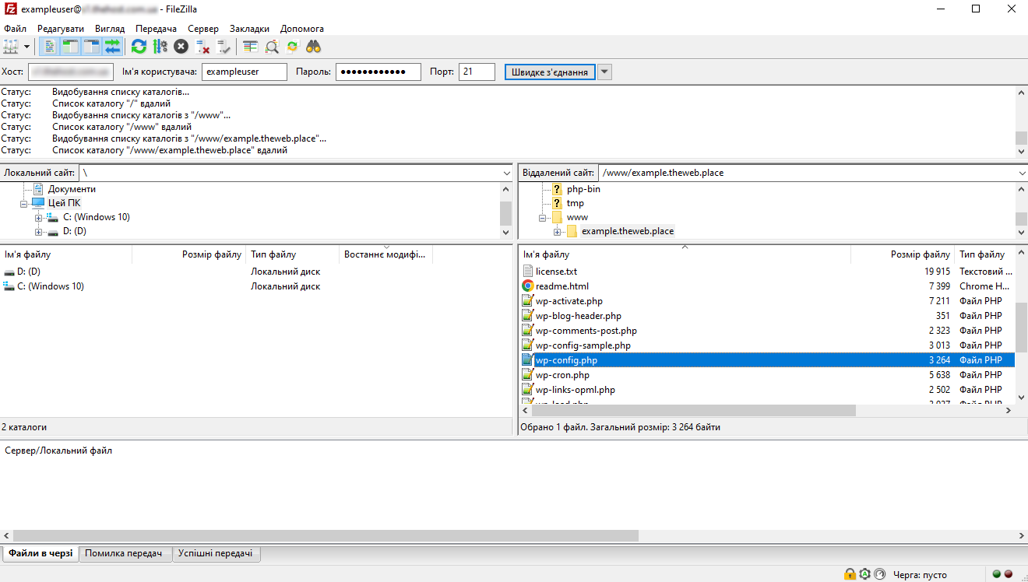
Task: Open the quick connect history dropdown
Action: [x=604, y=72]
